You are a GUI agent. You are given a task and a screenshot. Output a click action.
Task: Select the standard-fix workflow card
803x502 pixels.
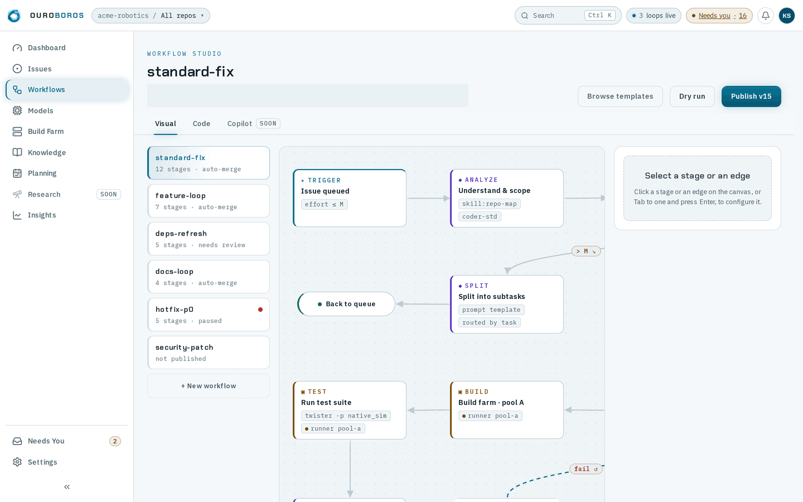pos(209,163)
